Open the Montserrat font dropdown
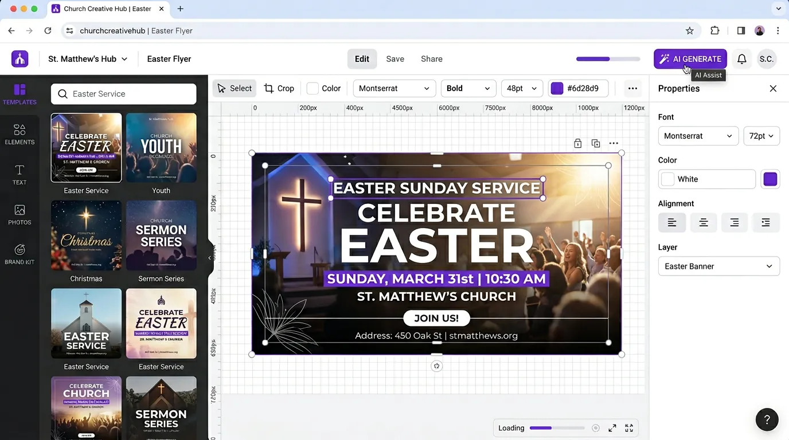This screenshot has height=440, width=789. (394, 88)
